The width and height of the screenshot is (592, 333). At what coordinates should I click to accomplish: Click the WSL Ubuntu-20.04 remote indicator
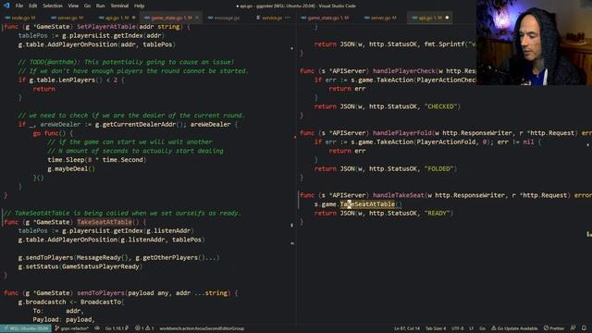click(26, 328)
